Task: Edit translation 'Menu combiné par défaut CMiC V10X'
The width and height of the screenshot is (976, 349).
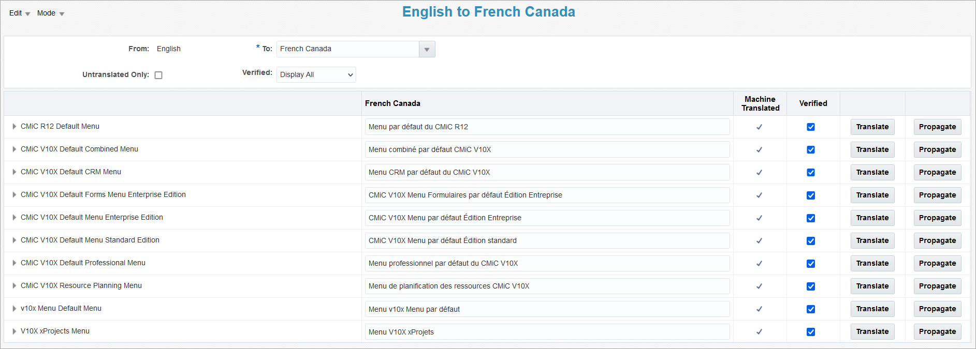Action: pos(547,149)
